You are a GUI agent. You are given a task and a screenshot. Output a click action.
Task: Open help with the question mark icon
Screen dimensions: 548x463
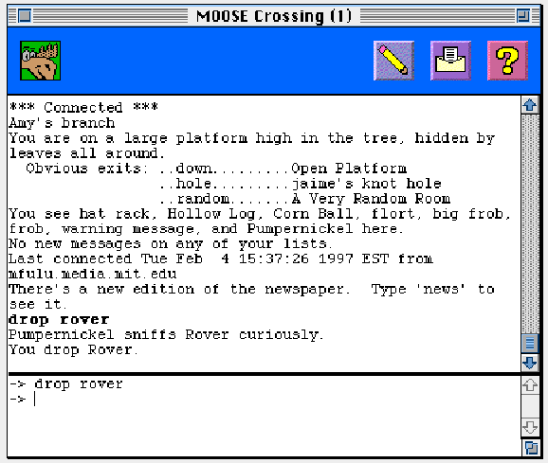coord(507,61)
